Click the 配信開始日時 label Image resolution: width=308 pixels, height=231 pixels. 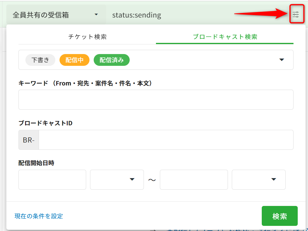(36, 163)
